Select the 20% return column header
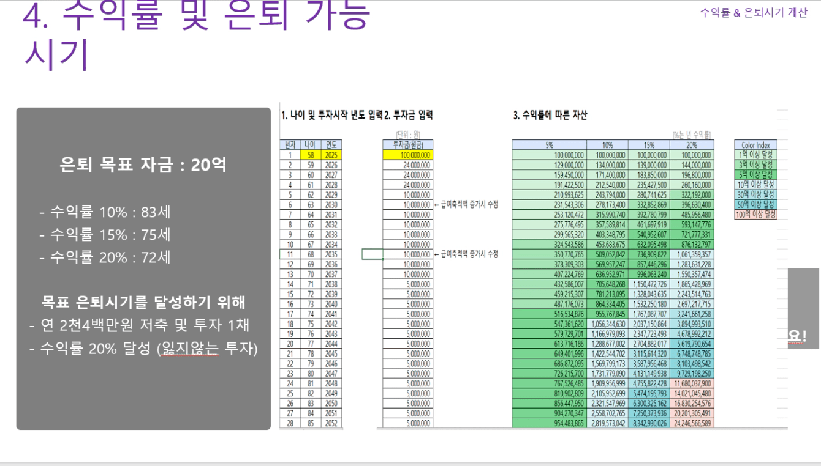 point(692,146)
